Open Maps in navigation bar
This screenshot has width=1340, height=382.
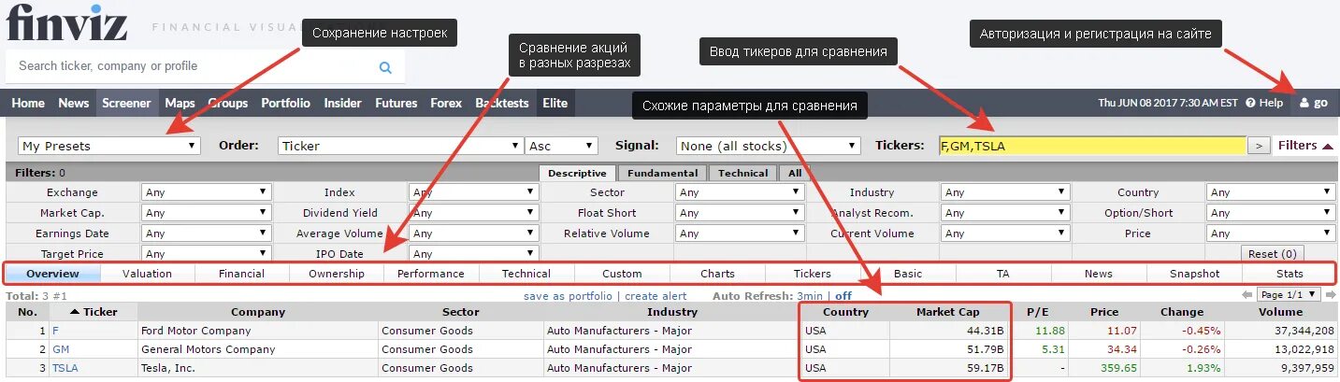180,103
